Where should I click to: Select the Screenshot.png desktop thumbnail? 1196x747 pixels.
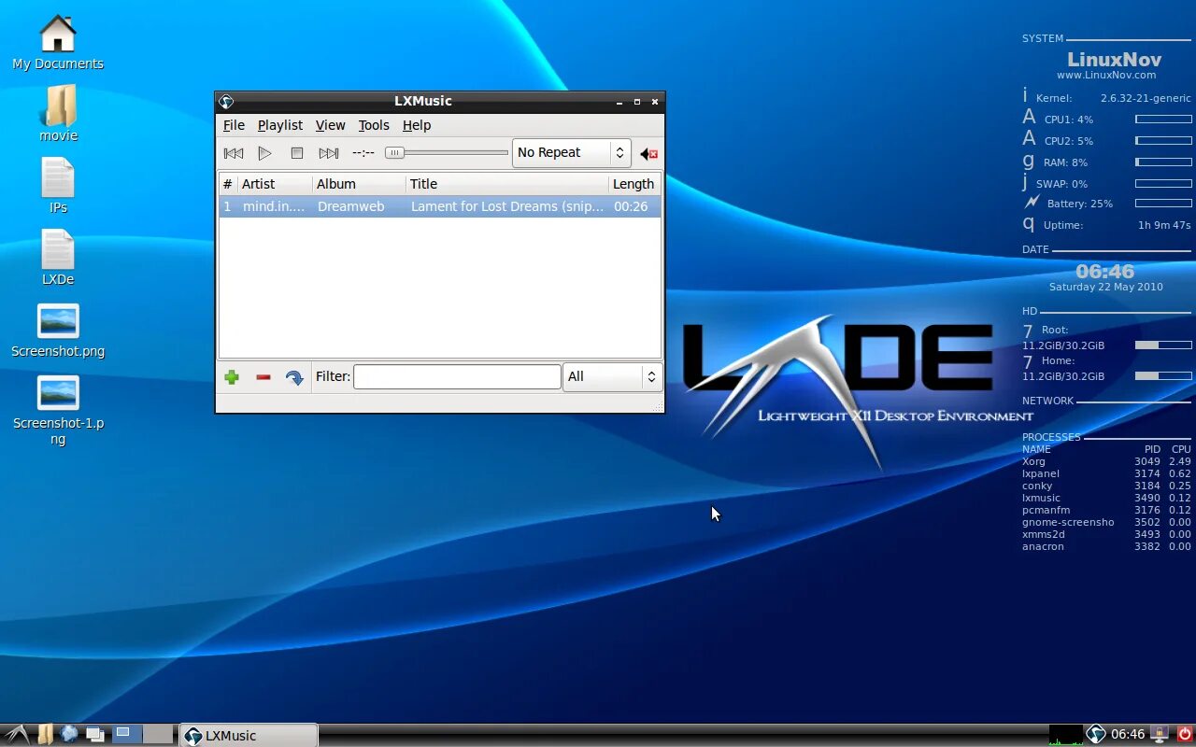coord(58,331)
